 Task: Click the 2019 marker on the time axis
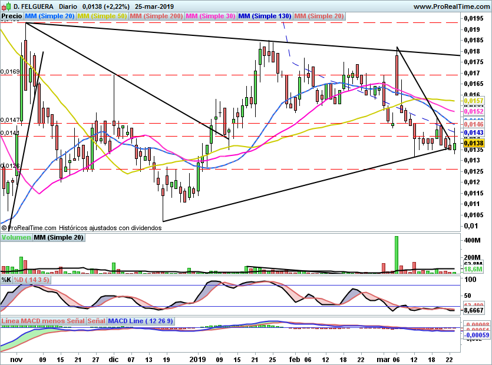[x=197, y=359]
